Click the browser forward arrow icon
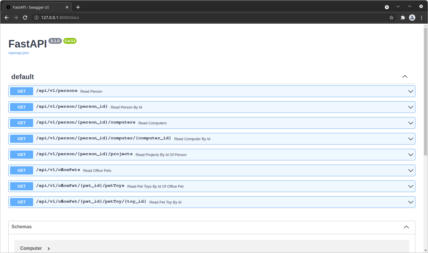428x253 pixels. coord(16,18)
